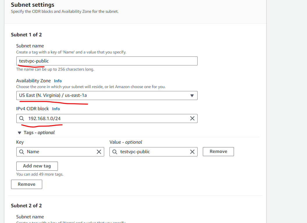Click the Key field containing Name
Viewport: 307px width, 223px height.
point(60,152)
